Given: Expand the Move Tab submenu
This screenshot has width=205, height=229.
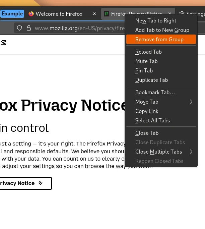Looking at the screenshot, I should click(x=161, y=102).
